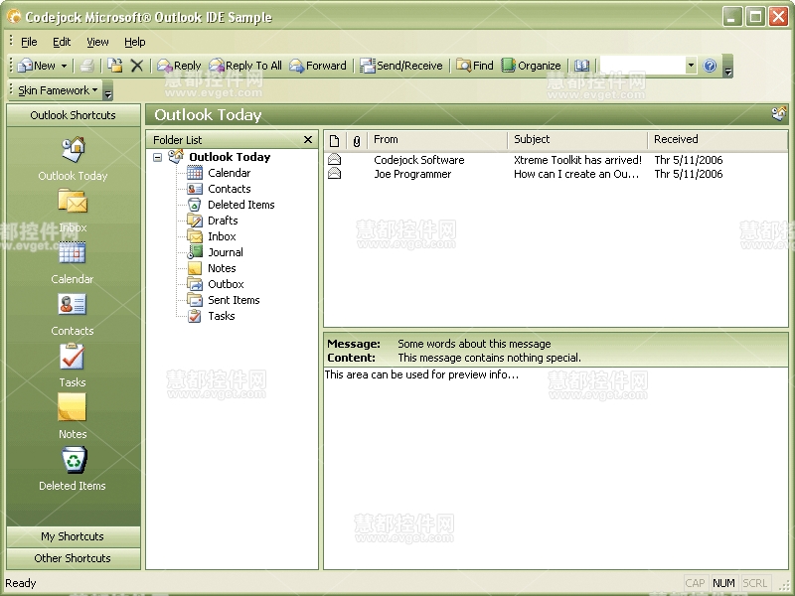The width and height of the screenshot is (795, 596).
Task: Click the New mail toolbar button
Action: click(x=37, y=66)
